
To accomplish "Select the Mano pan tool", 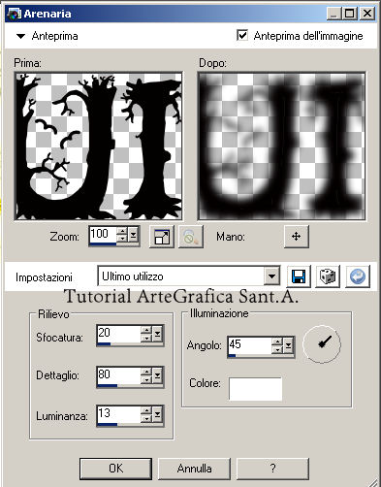I will click(297, 237).
